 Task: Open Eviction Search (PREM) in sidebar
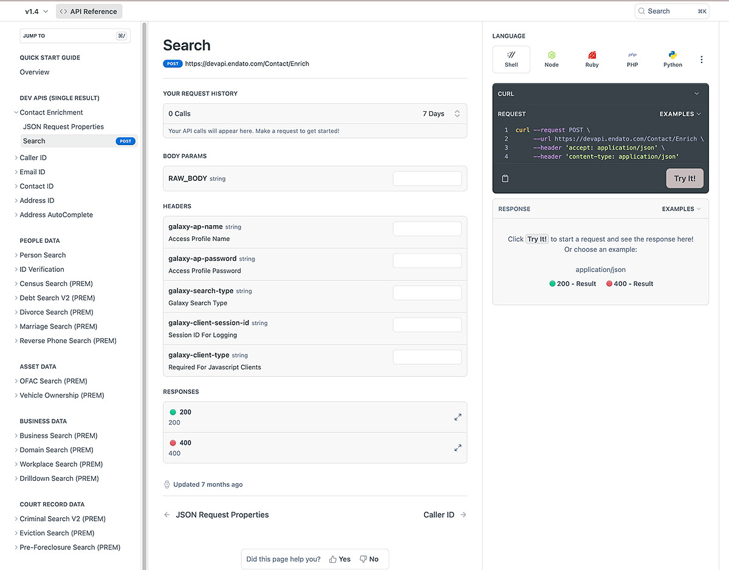point(57,533)
